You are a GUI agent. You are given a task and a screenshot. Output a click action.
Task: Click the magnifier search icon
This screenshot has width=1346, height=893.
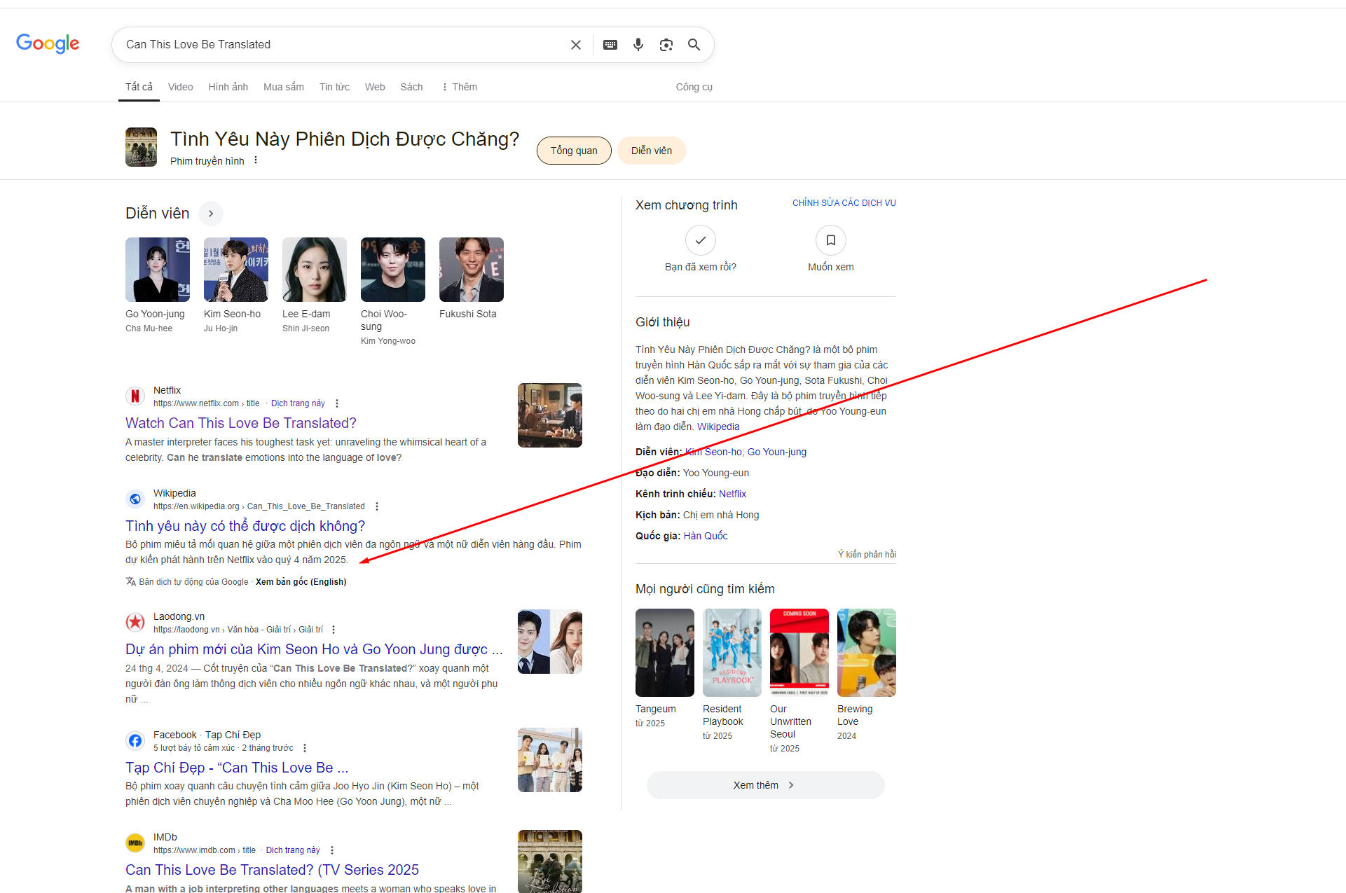[694, 45]
